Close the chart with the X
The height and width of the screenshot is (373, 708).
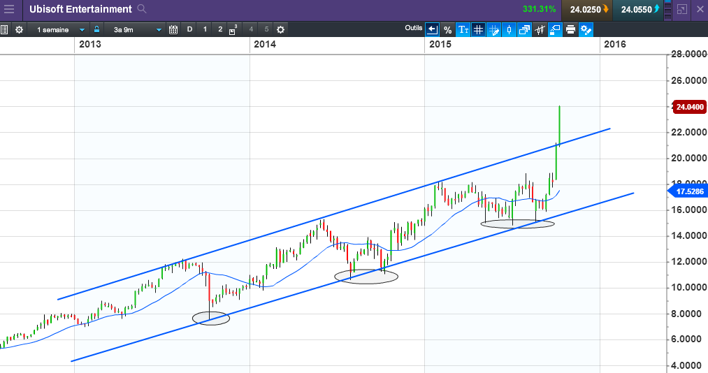tap(700, 9)
